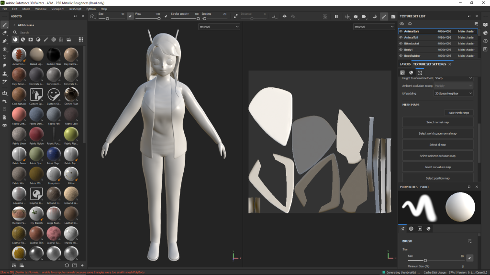
Task: Open 3D viewport Material channel dropdown
Action: click(x=219, y=27)
